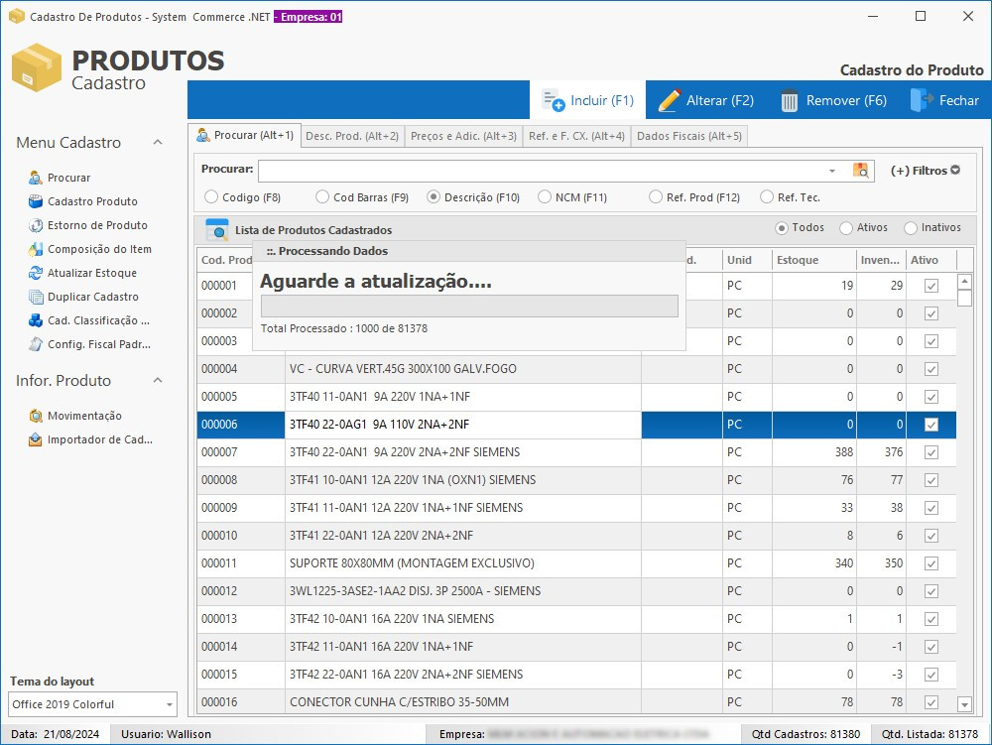
Task: Select the Inativos filter radio button
Action: point(911,228)
